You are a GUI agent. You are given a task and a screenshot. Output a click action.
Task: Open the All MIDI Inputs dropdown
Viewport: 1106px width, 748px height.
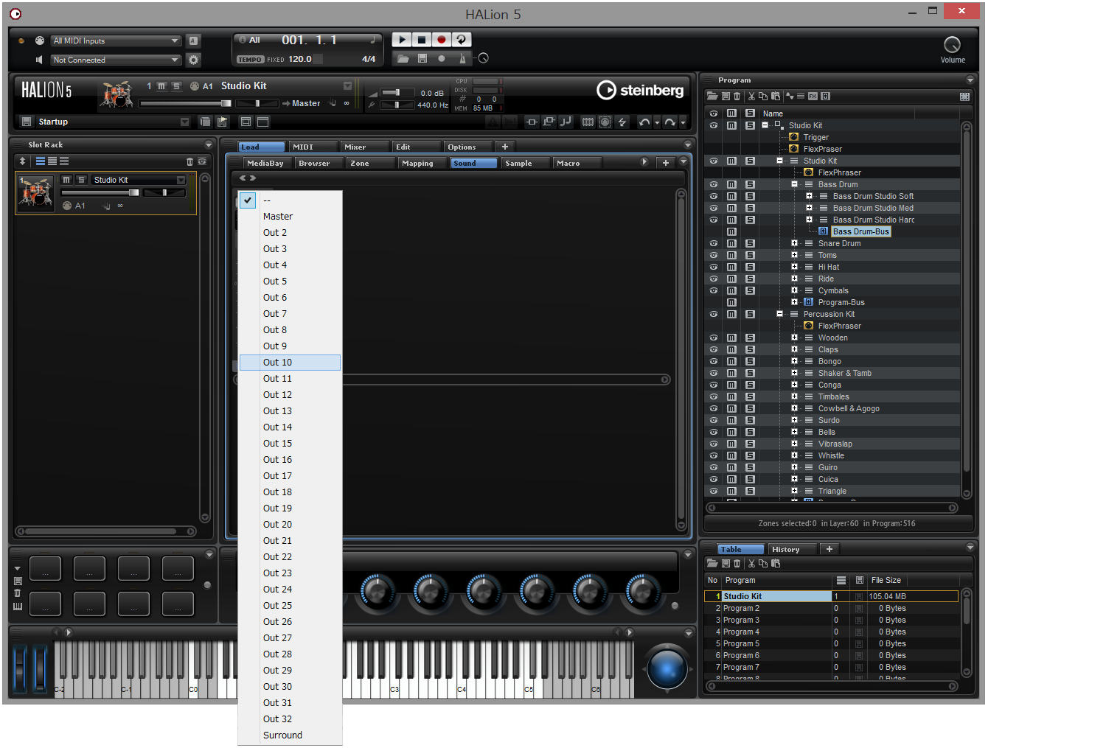116,41
